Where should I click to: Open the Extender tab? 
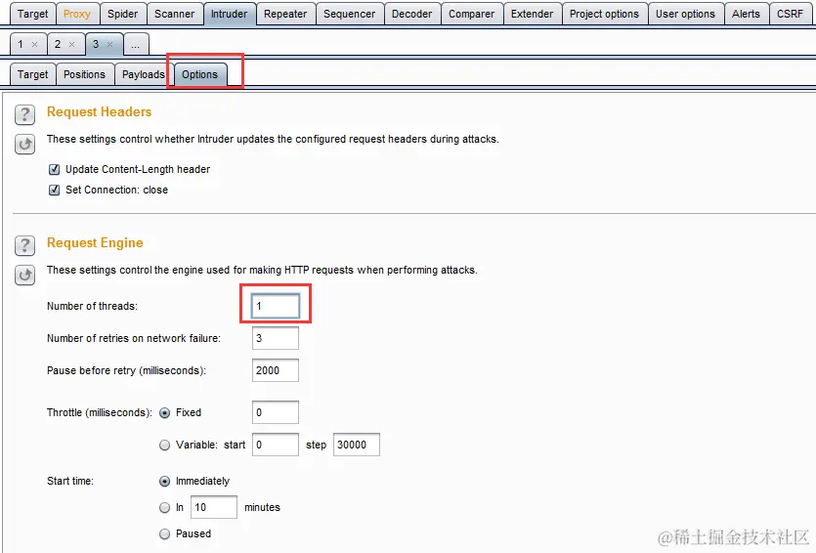click(532, 14)
